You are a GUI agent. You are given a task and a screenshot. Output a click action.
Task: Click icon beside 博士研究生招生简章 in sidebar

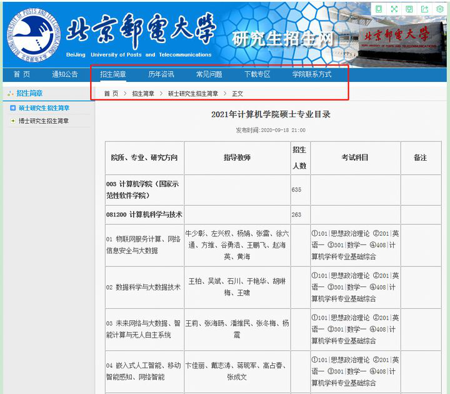[12, 121]
